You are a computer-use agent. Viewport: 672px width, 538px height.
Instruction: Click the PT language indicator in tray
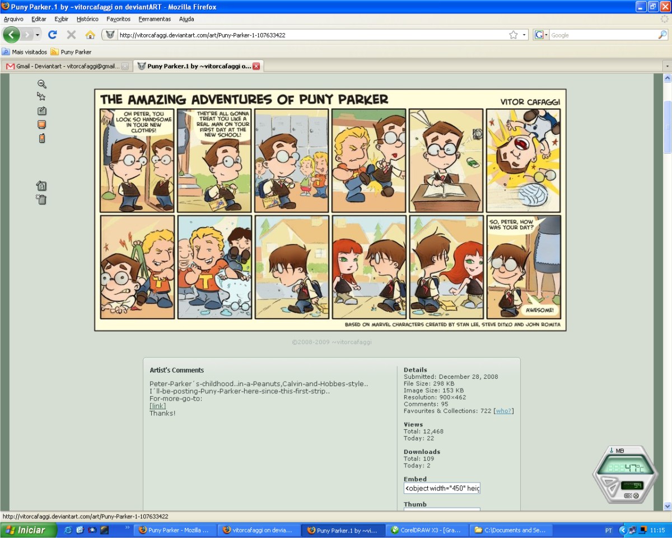coord(609,530)
